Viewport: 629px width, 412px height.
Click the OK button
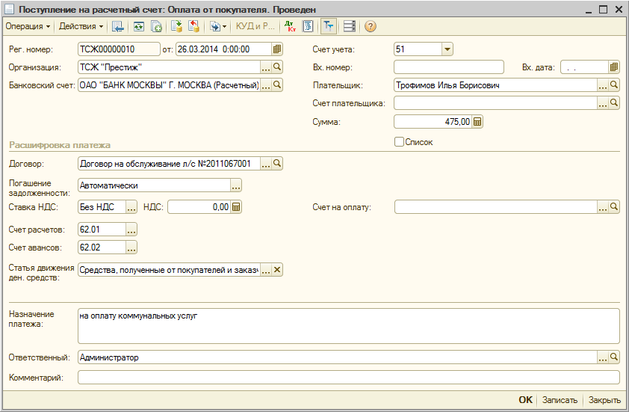[x=525, y=400]
